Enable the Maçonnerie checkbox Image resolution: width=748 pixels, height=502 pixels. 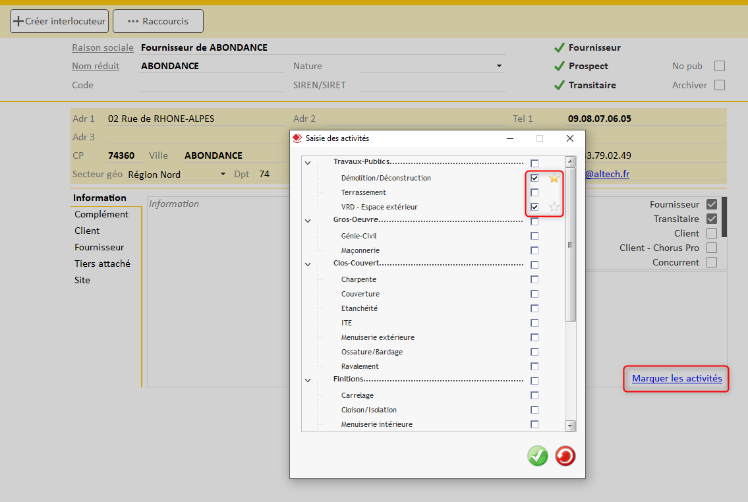click(x=534, y=250)
